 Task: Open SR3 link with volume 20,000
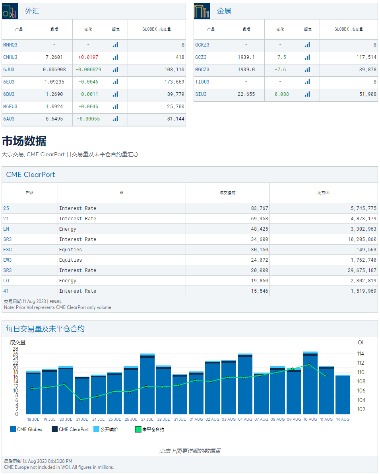click(8, 270)
